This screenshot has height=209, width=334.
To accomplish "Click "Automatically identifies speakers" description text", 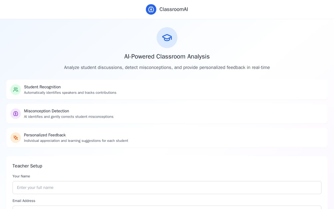I will pyautogui.click(x=70, y=93).
